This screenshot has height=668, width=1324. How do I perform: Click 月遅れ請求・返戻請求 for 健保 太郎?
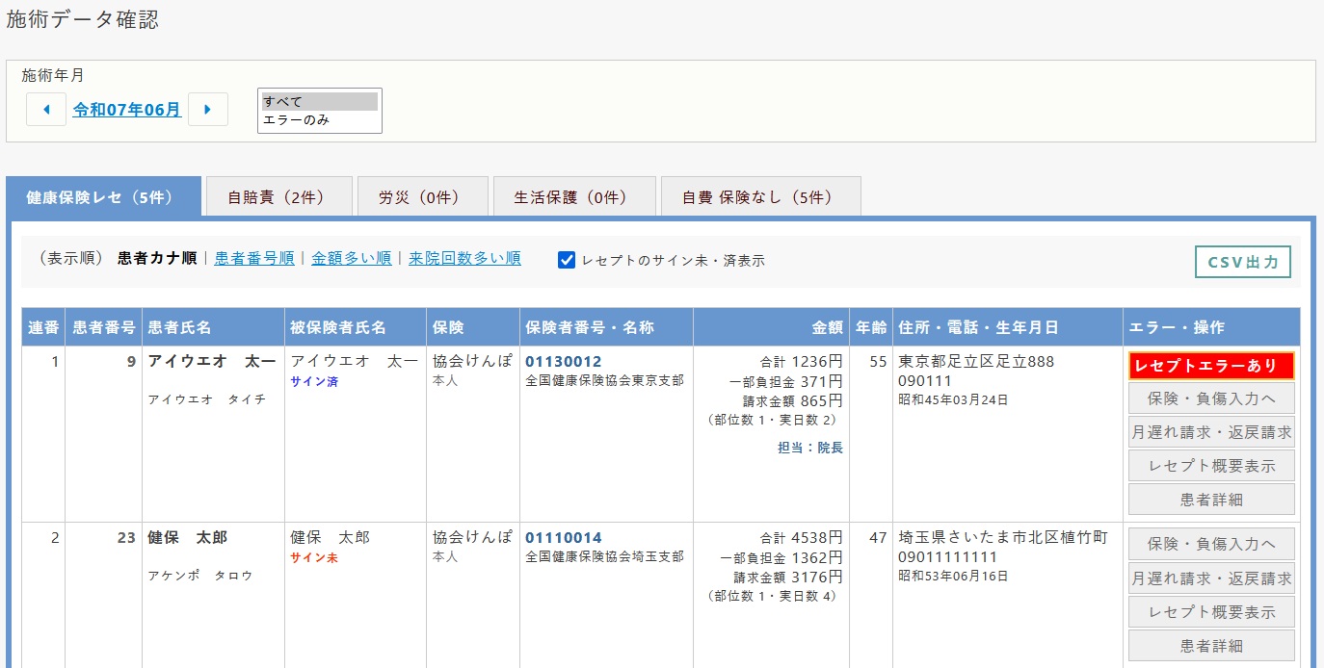[1211, 578]
